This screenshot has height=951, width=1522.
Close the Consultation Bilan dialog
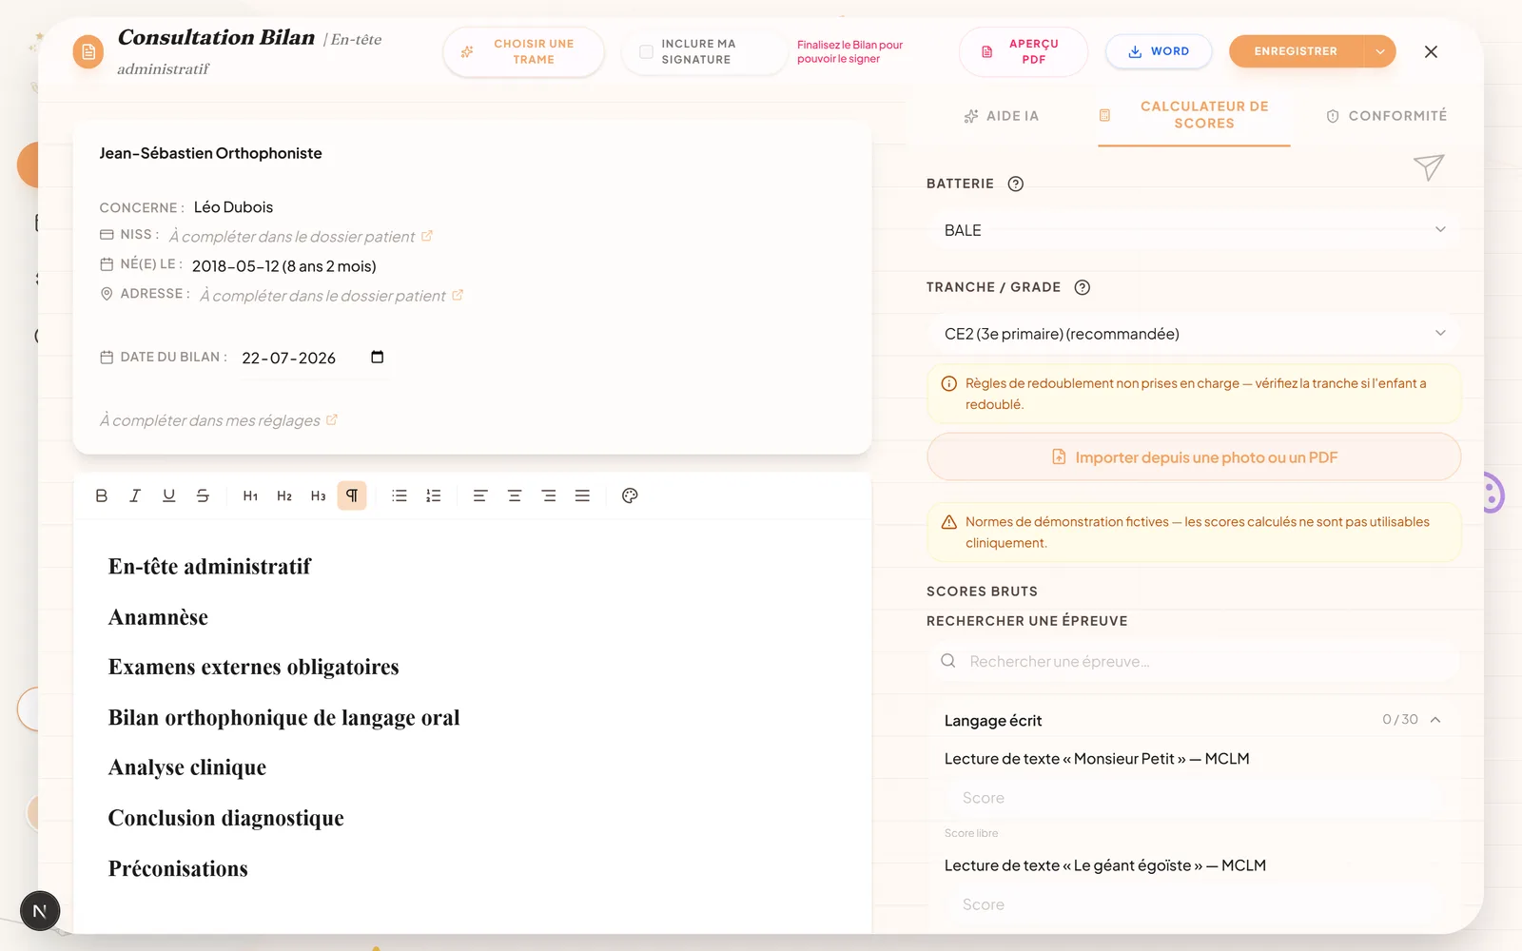pyautogui.click(x=1431, y=51)
